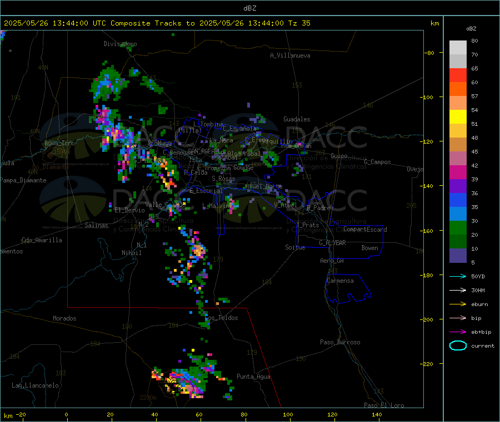This screenshot has height=422, width=500.
Task: Select the slate 5–10 dBZ swatch
Action: (458, 256)
